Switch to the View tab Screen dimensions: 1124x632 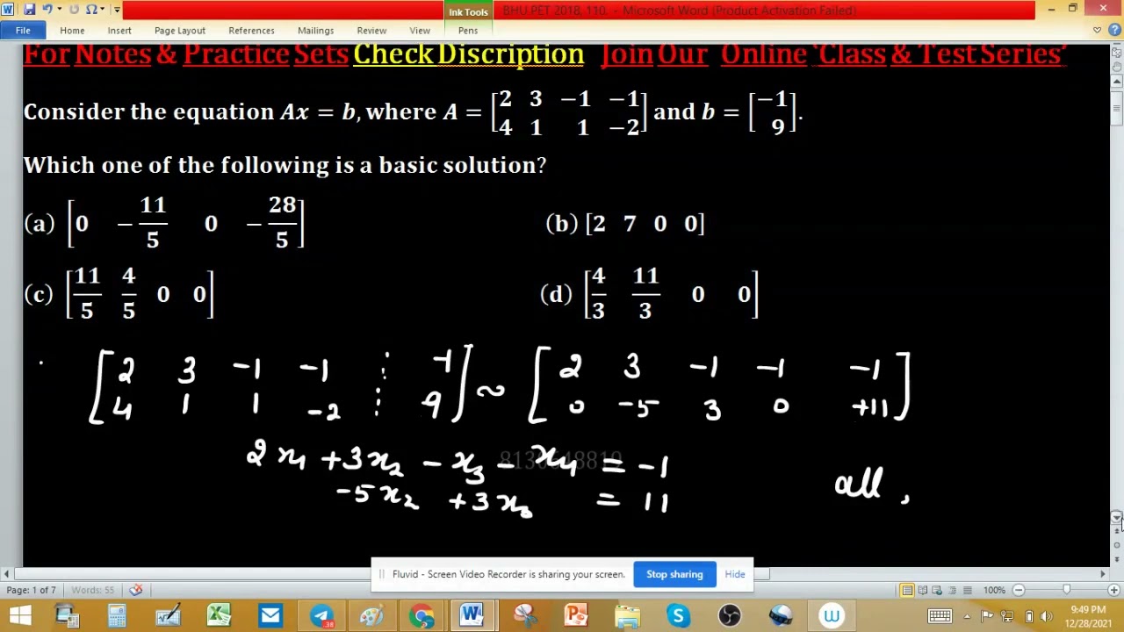click(420, 30)
